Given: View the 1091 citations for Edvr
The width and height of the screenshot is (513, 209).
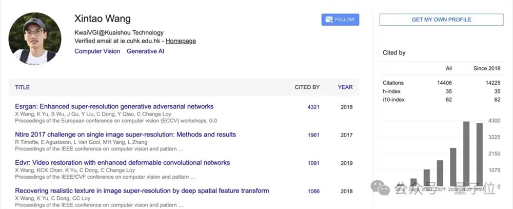Looking at the screenshot, I should (x=313, y=163).
